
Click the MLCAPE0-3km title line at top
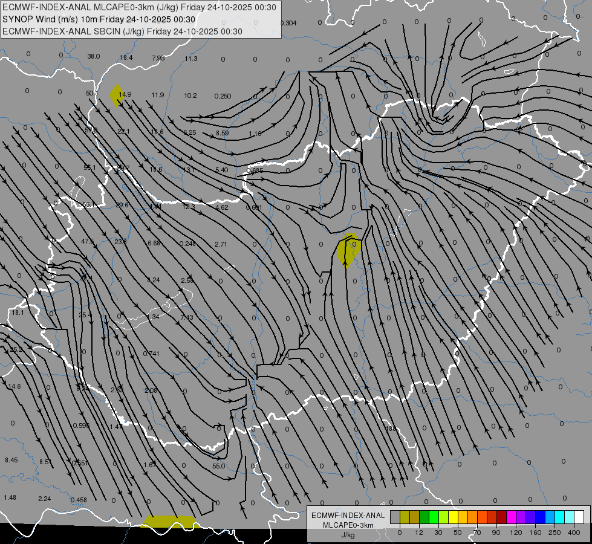click(x=139, y=7)
